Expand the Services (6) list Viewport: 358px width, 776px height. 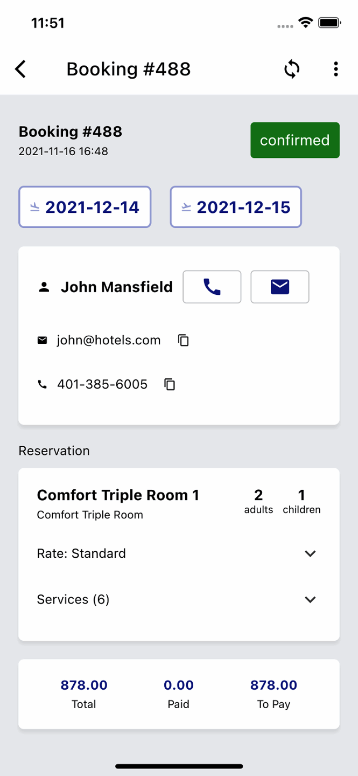tap(310, 599)
